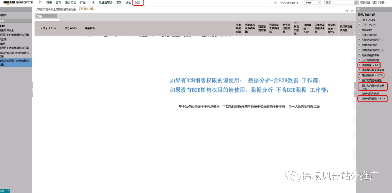This screenshot has width=392, height=193.
Task: Toggle the 商品转化率 – B2B field checkbox
Action: 359,75
